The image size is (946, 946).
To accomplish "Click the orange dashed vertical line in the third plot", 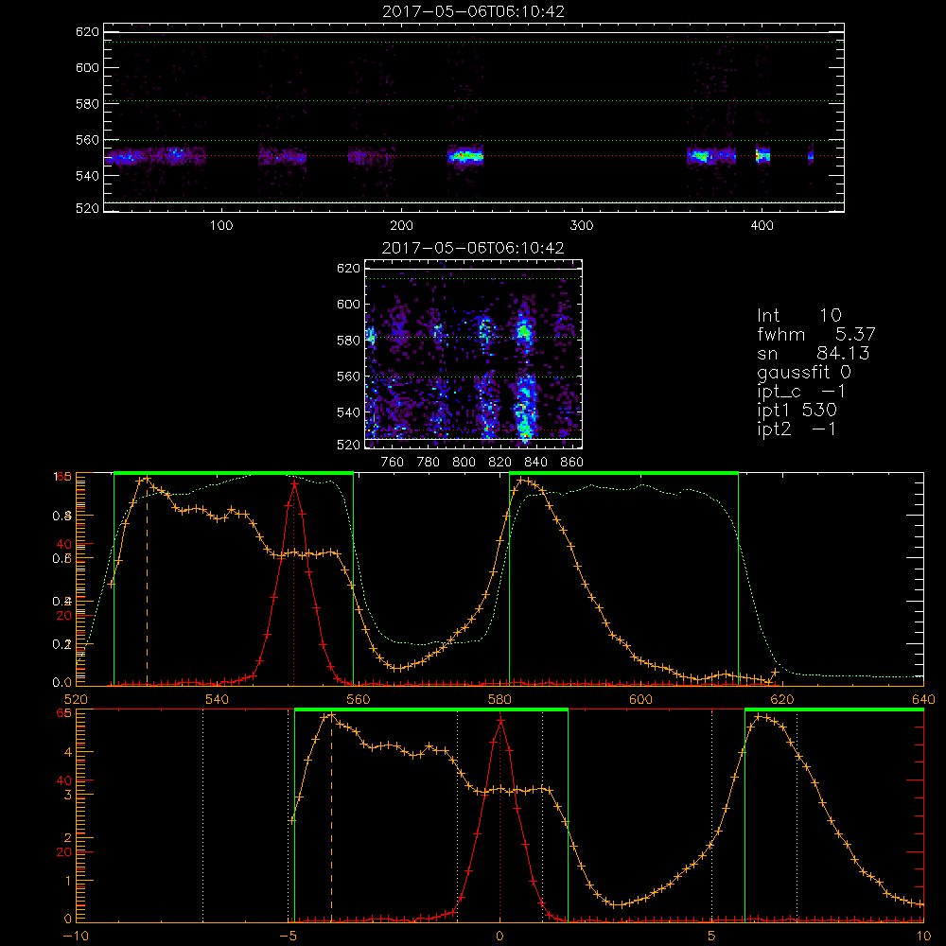I will click(147, 582).
